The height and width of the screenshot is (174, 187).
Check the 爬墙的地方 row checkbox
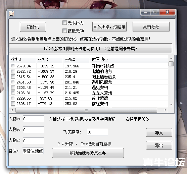click(13, 71)
